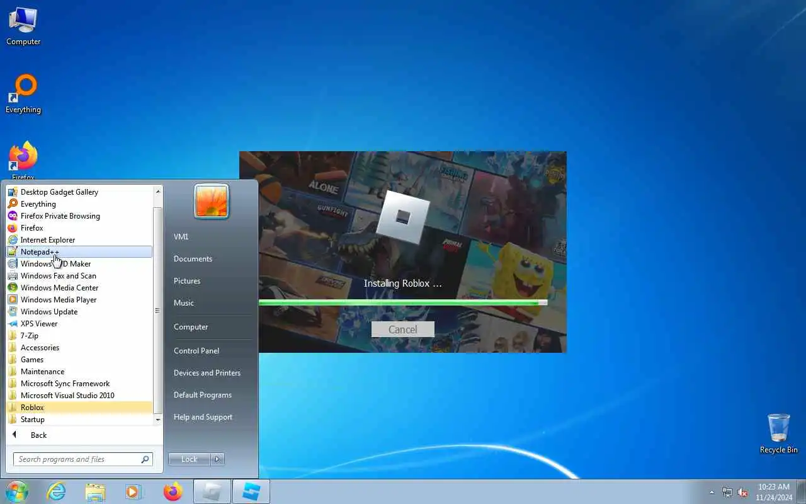Launch Notepad++ from the Start menu
The image size is (806, 504).
coord(79,251)
